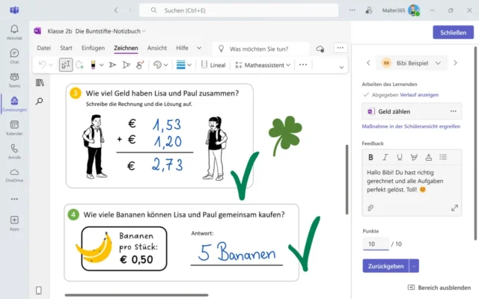479x299 pixels.
Task: Select the Lineal ruler tool
Action: point(213,65)
